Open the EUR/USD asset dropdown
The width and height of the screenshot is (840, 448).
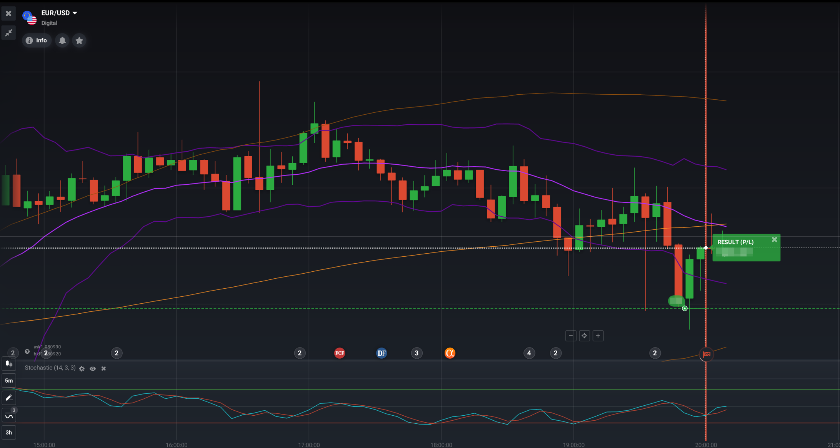click(59, 13)
